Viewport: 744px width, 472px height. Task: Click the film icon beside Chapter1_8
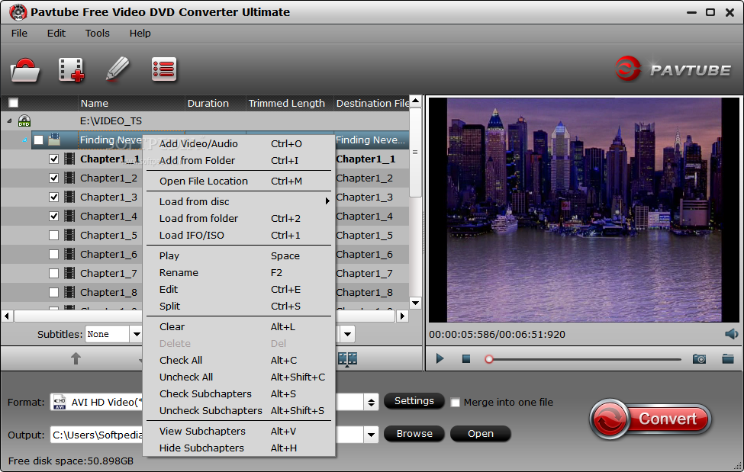click(x=69, y=292)
